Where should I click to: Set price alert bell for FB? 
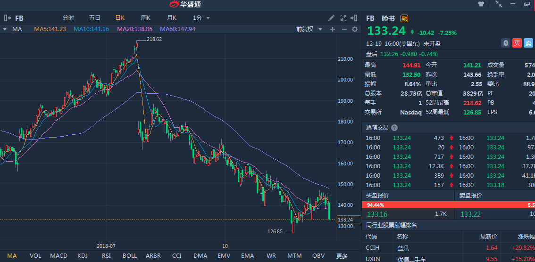pyautogui.click(x=506, y=43)
